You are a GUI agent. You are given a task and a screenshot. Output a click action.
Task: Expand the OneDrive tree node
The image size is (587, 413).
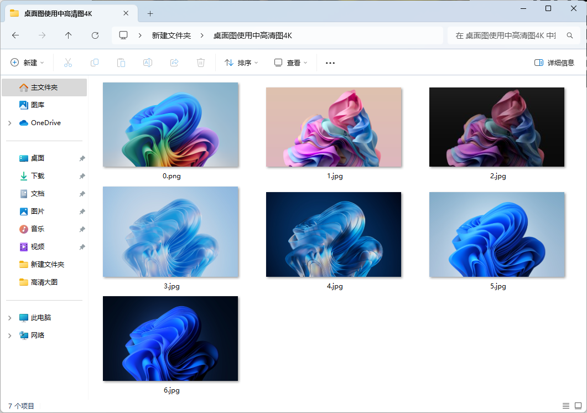(10, 123)
